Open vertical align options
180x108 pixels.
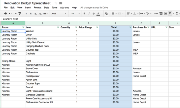135,13
